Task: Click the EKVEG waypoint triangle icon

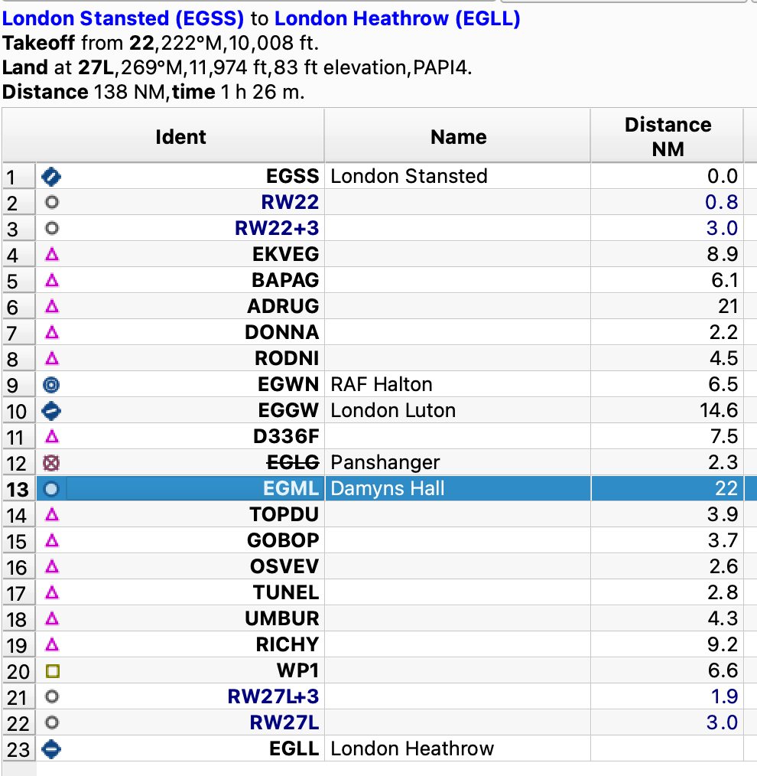Action: (x=52, y=255)
